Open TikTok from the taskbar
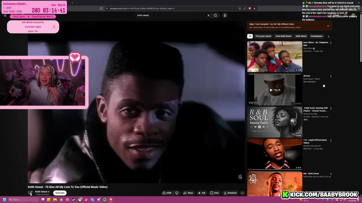This screenshot has height=203, width=362. pyautogui.click(x=86, y=200)
